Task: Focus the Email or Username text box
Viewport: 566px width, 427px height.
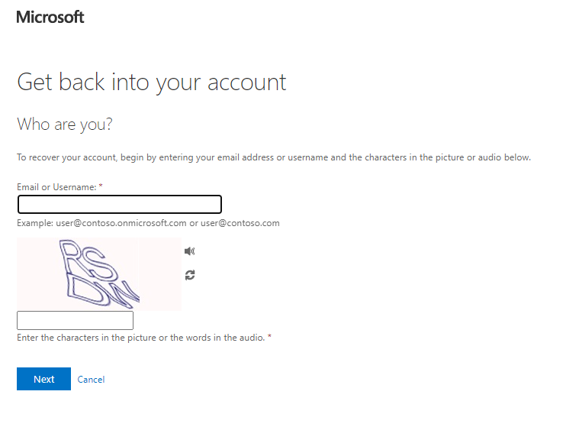Action: (x=120, y=204)
